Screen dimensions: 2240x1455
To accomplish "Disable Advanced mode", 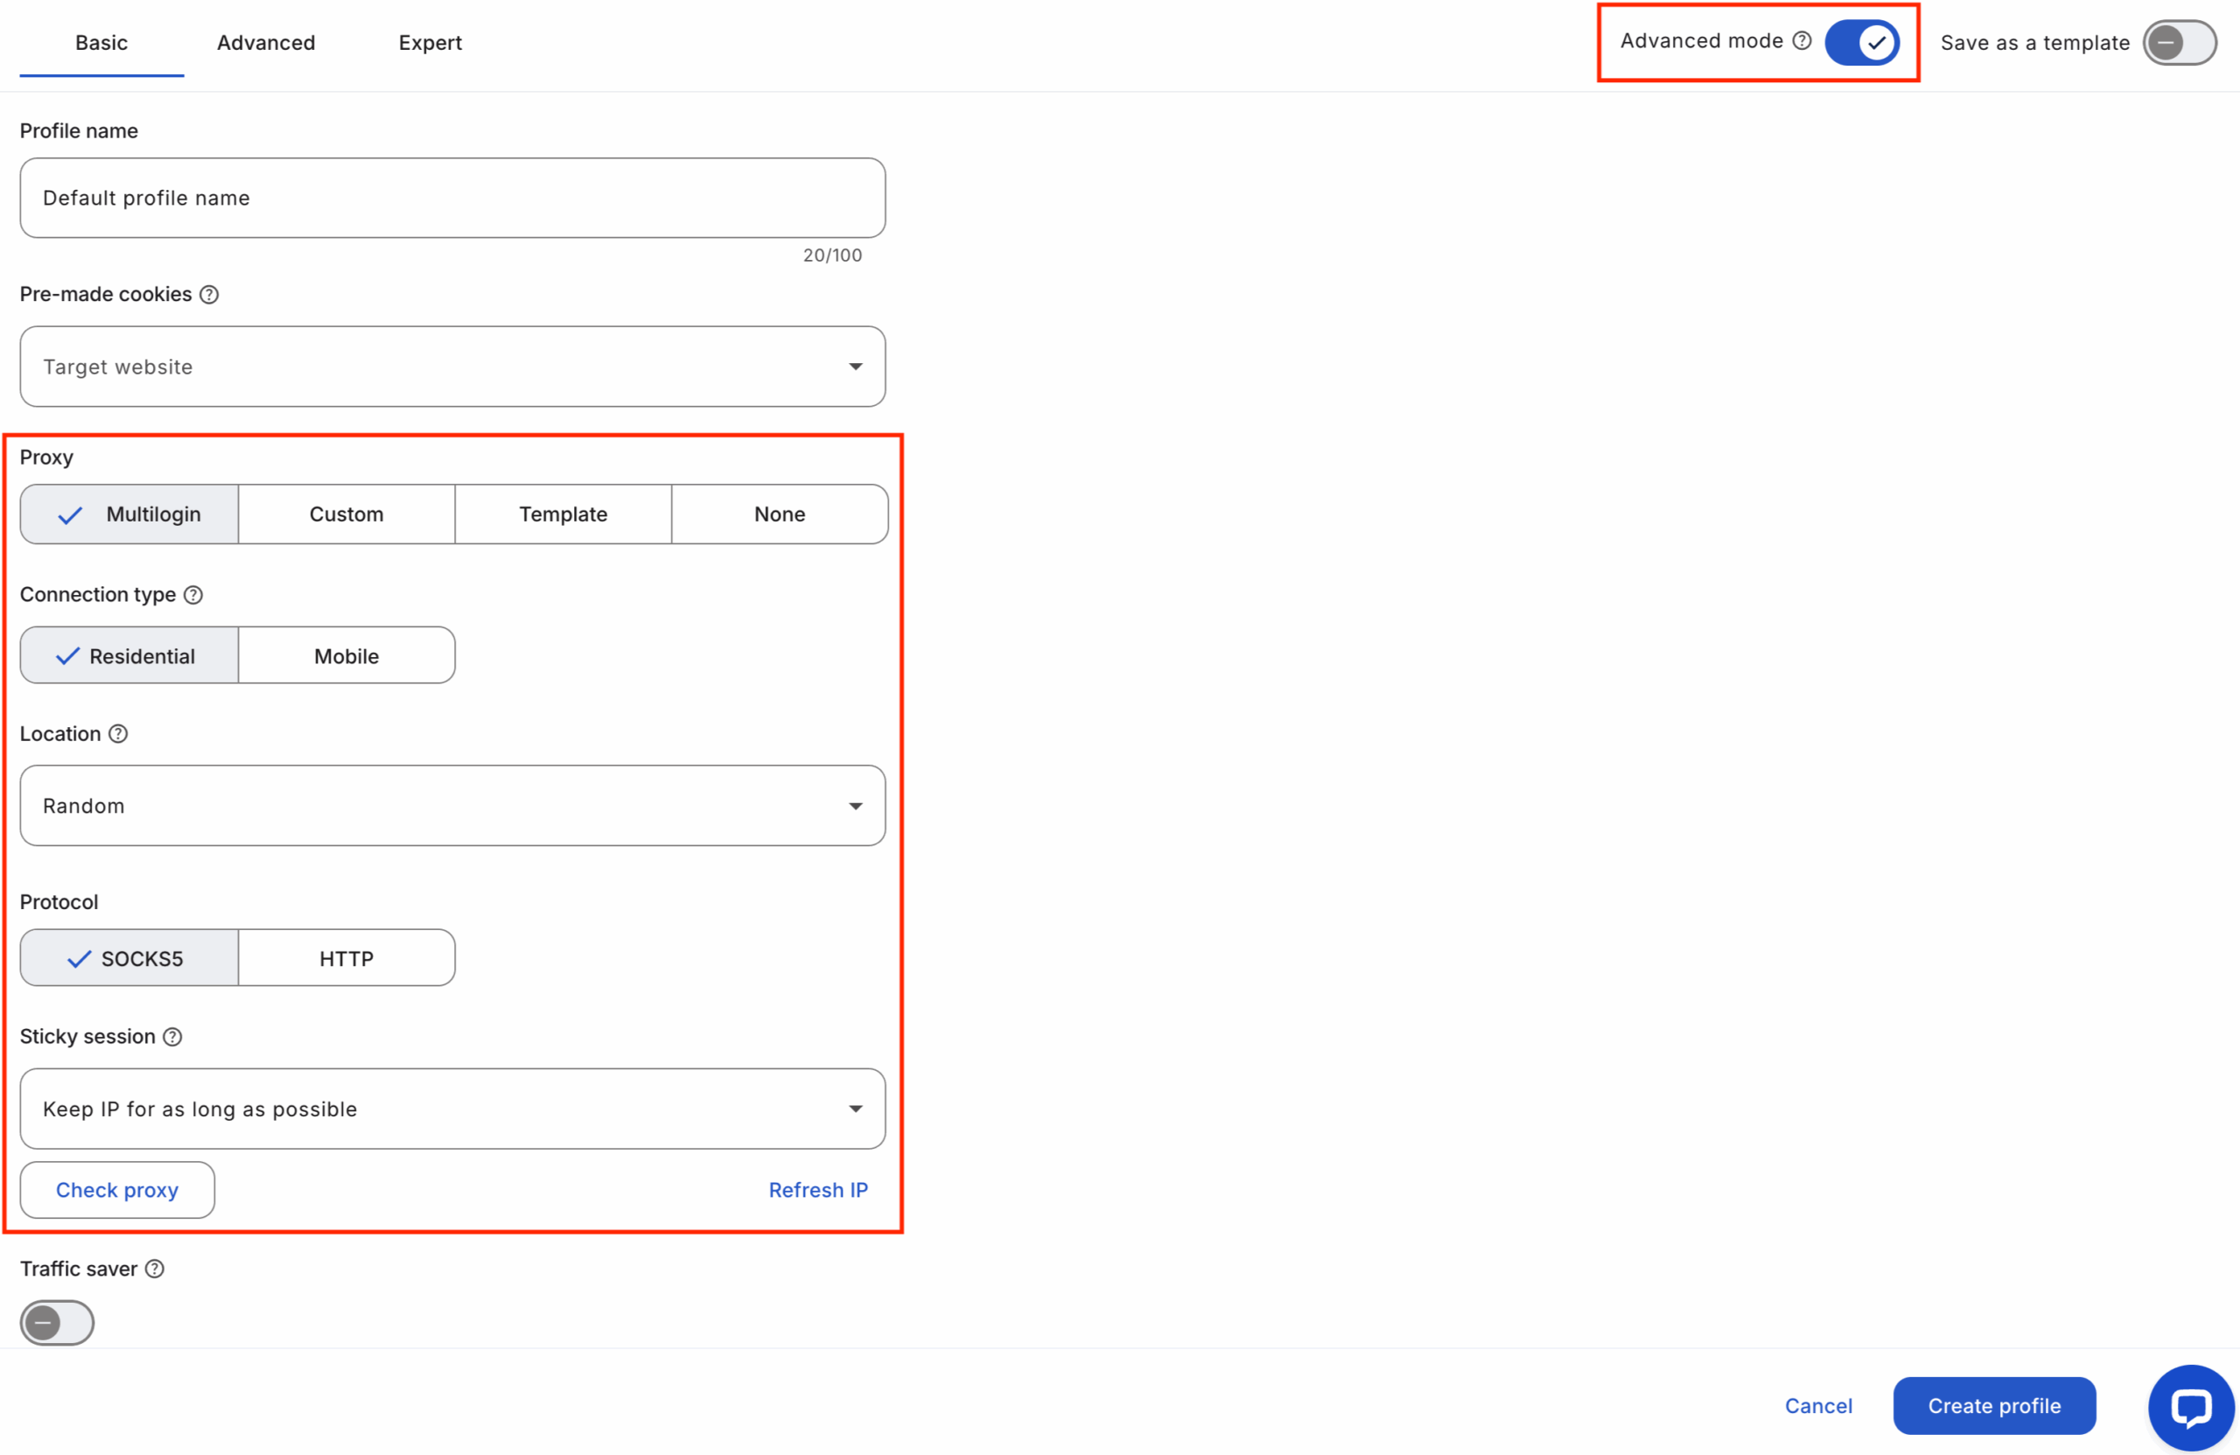I will (1863, 41).
